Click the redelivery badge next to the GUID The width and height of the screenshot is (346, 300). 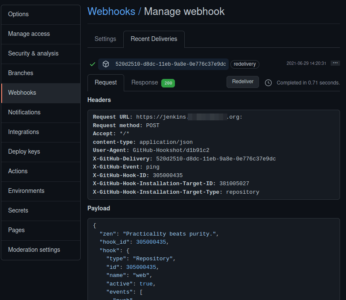244,64
